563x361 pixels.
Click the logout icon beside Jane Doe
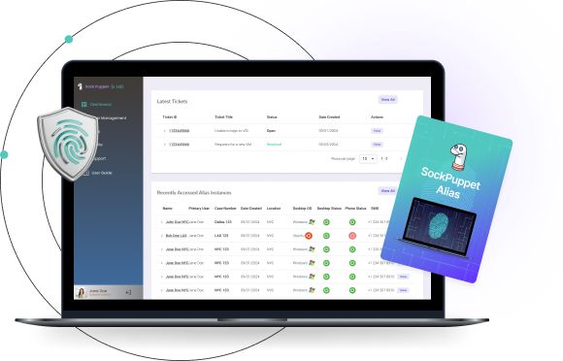tap(128, 292)
